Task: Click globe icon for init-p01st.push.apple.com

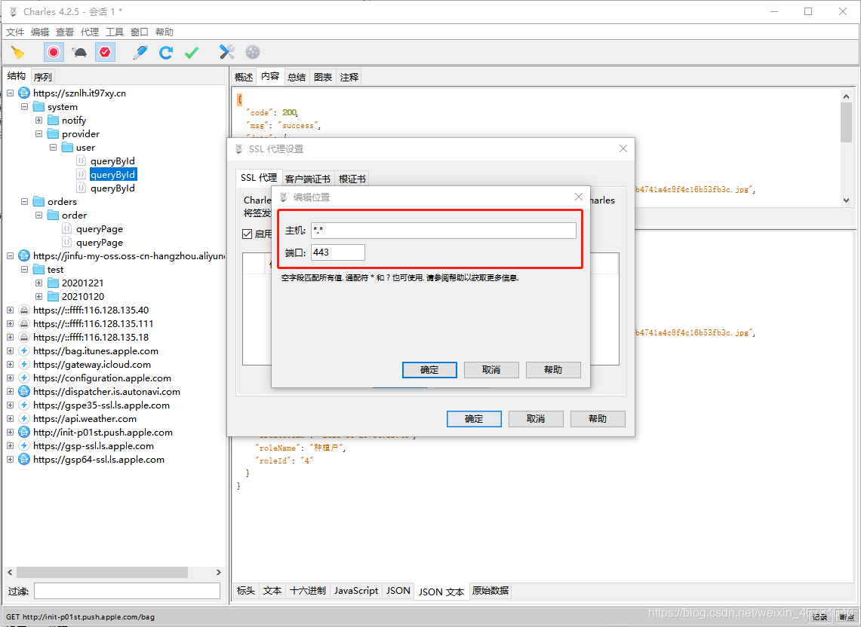Action: 24,433
